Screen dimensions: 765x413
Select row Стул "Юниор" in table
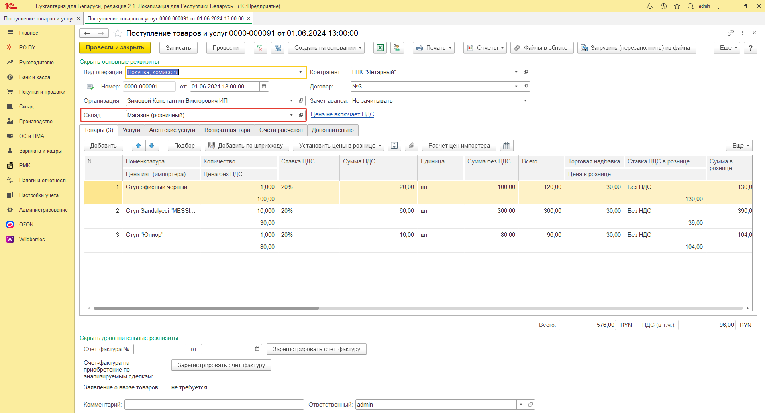[418, 241]
